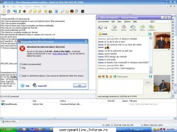
Task: Click the brown diamond follow-redirect toolbar icon
Action: click(24, 11)
